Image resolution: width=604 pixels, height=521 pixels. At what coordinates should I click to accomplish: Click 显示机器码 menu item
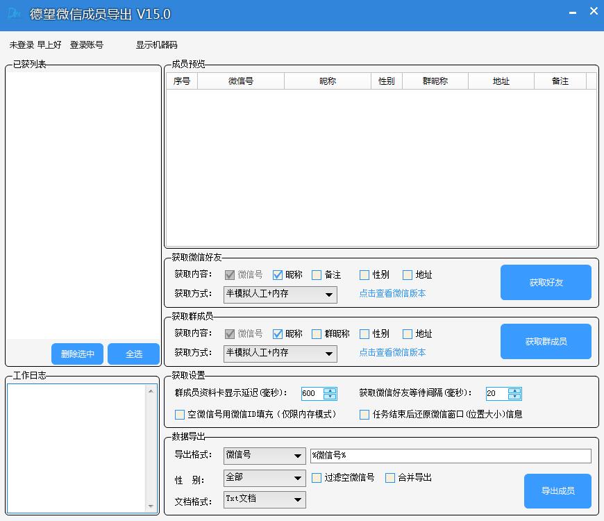(x=156, y=44)
